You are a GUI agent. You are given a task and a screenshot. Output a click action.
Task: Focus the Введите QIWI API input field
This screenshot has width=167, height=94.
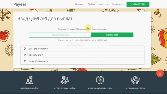60,35
